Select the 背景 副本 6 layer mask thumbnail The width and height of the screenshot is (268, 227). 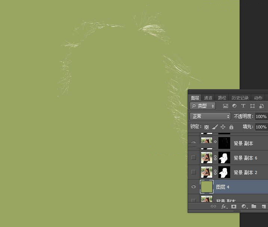pyautogui.click(x=224, y=158)
